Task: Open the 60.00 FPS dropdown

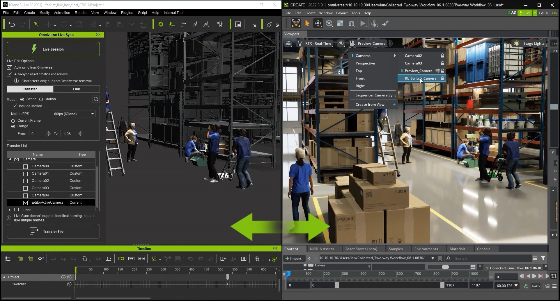Action: [x=506, y=286]
